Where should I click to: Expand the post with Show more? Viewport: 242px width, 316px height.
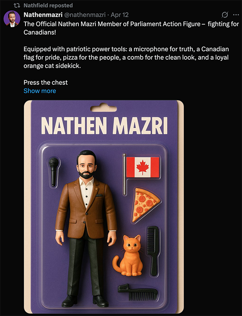pos(40,91)
